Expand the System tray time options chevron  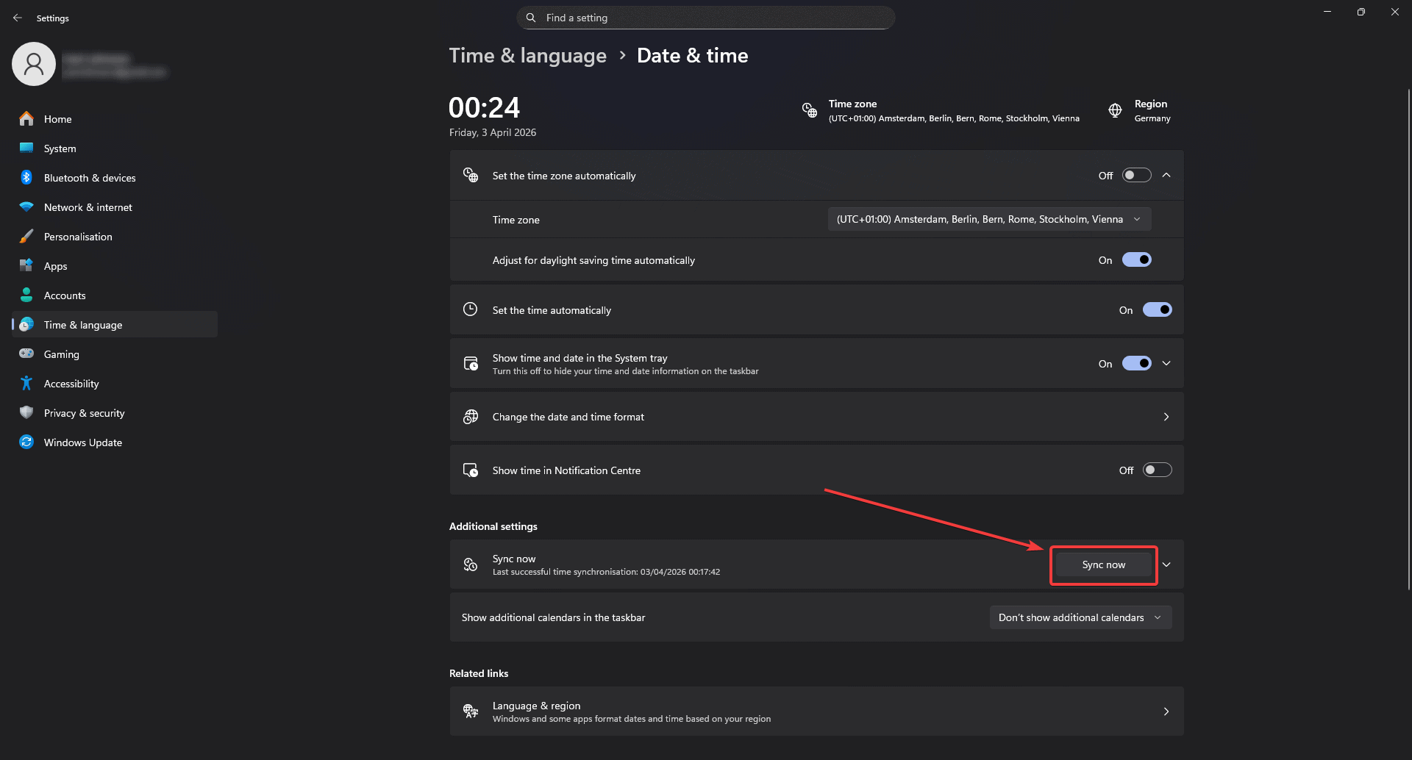click(1166, 363)
